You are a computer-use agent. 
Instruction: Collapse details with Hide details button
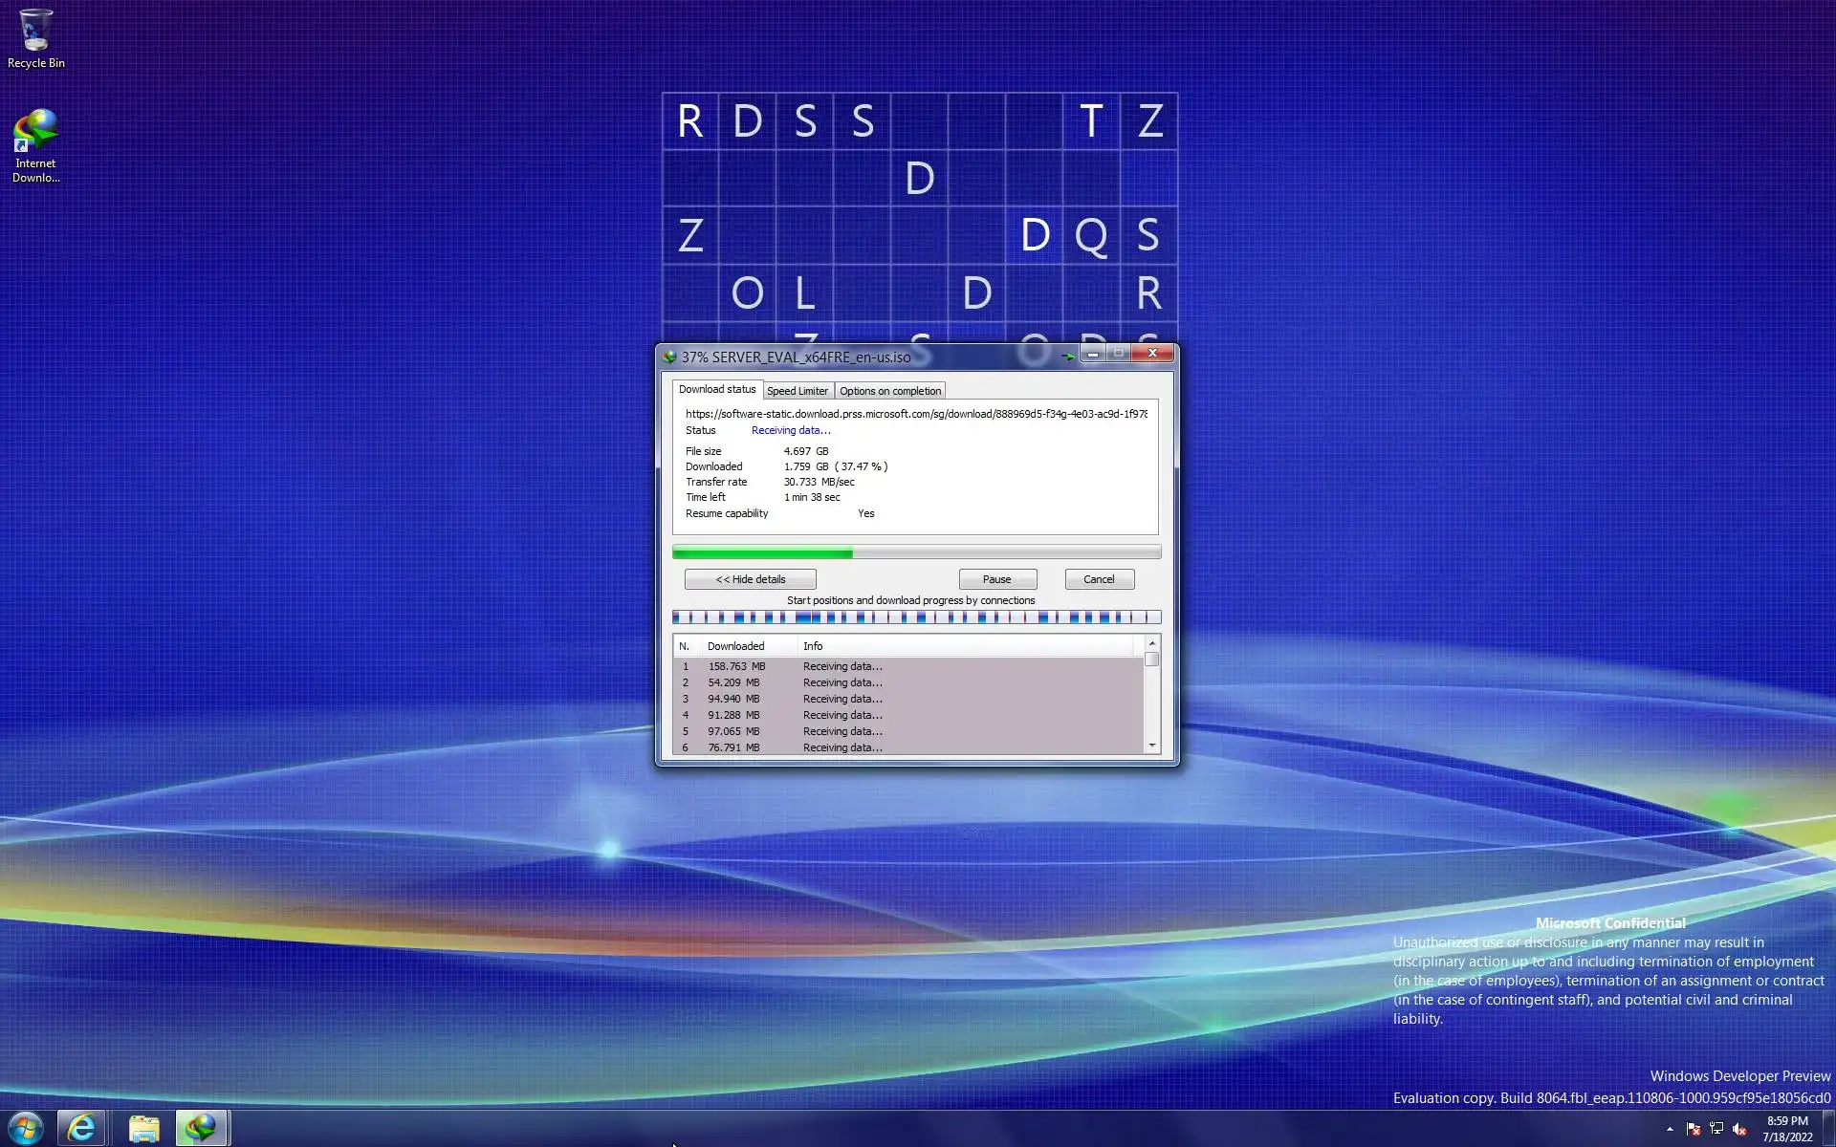[750, 579]
